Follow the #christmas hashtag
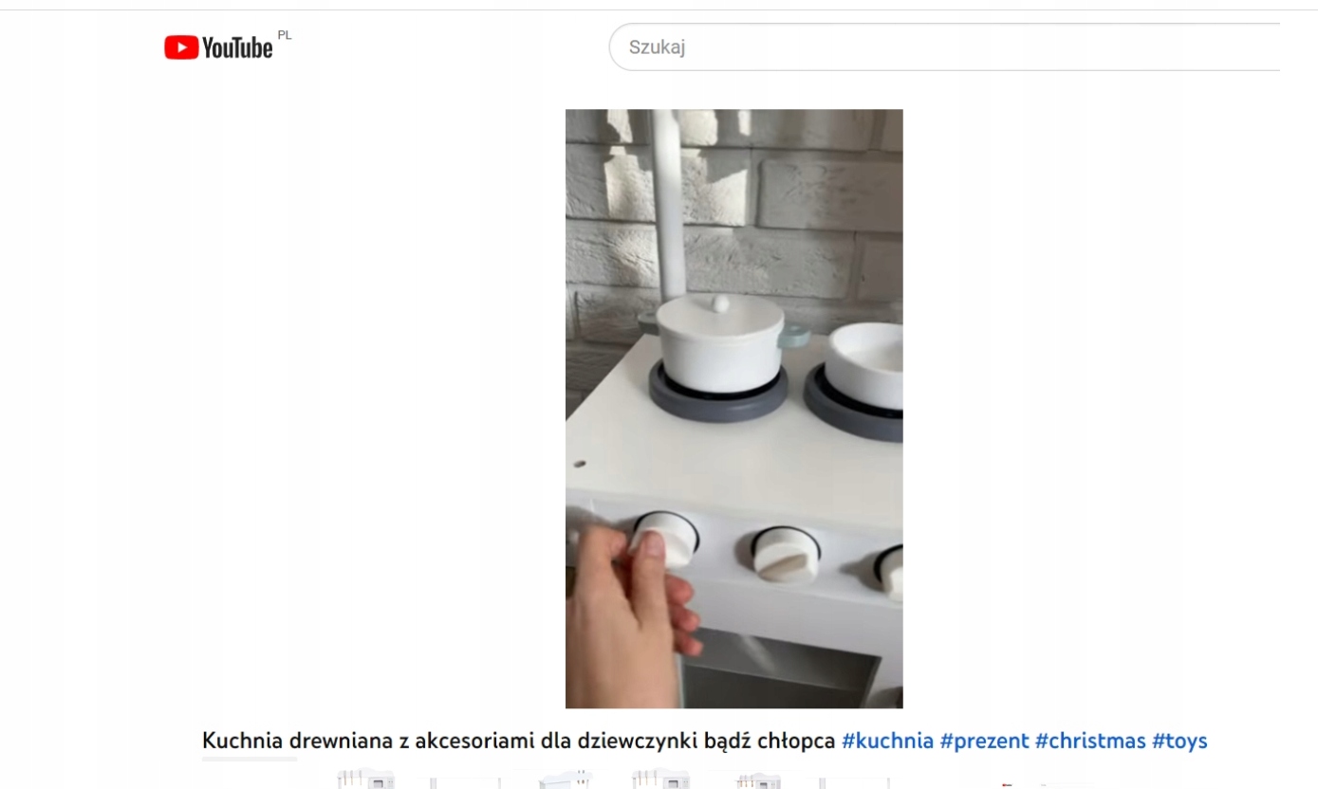The image size is (1318, 789). click(1090, 741)
